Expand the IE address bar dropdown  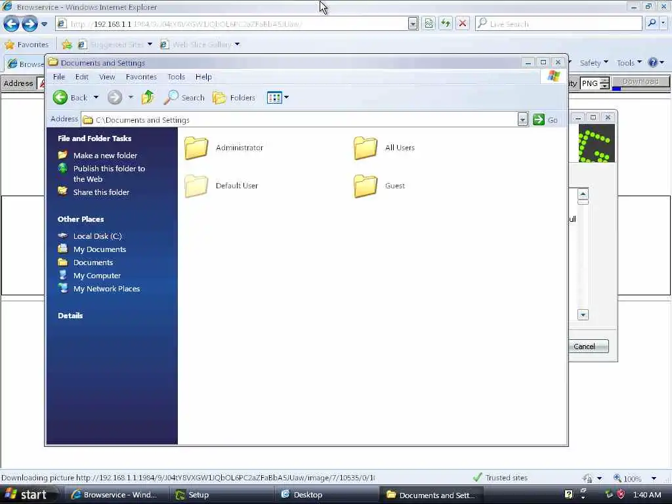tap(413, 24)
